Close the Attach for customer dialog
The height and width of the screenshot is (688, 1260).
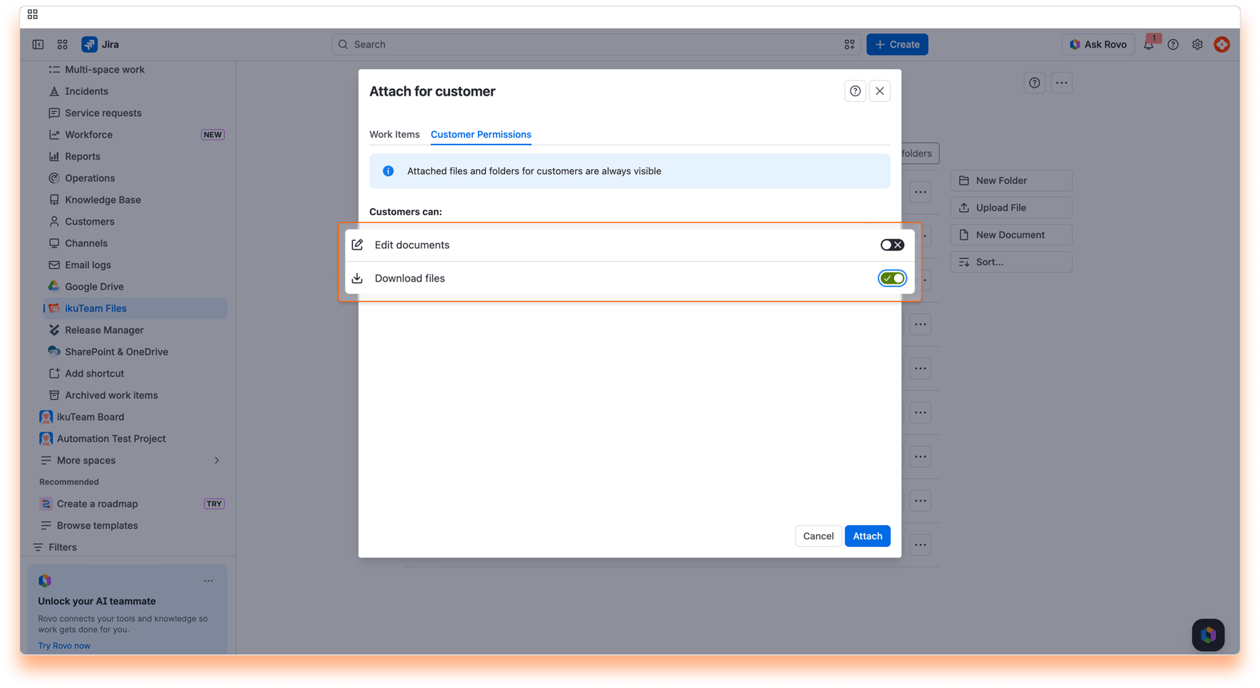click(880, 91)
